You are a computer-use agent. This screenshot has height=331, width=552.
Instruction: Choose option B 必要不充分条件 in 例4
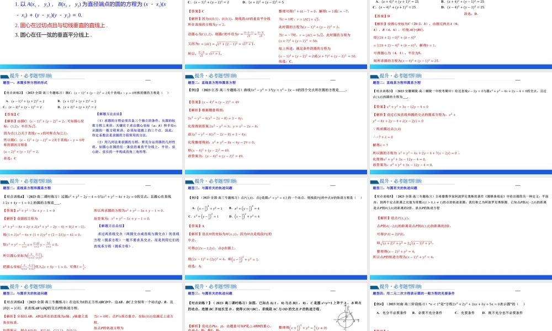pyautogui.click(x=427, y=313)
